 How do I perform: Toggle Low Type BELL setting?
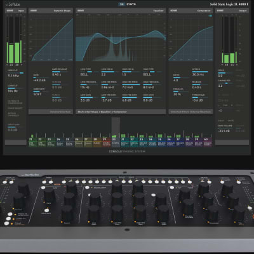click(x=89, y=72)
